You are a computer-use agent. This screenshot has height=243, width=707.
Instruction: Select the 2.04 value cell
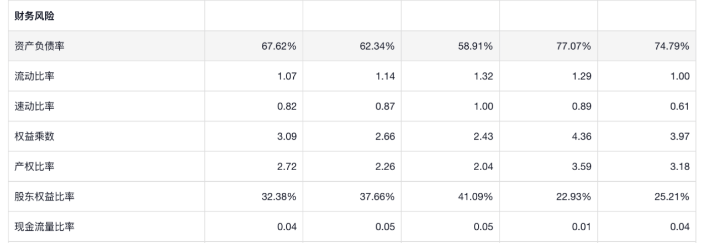(482, 167)
